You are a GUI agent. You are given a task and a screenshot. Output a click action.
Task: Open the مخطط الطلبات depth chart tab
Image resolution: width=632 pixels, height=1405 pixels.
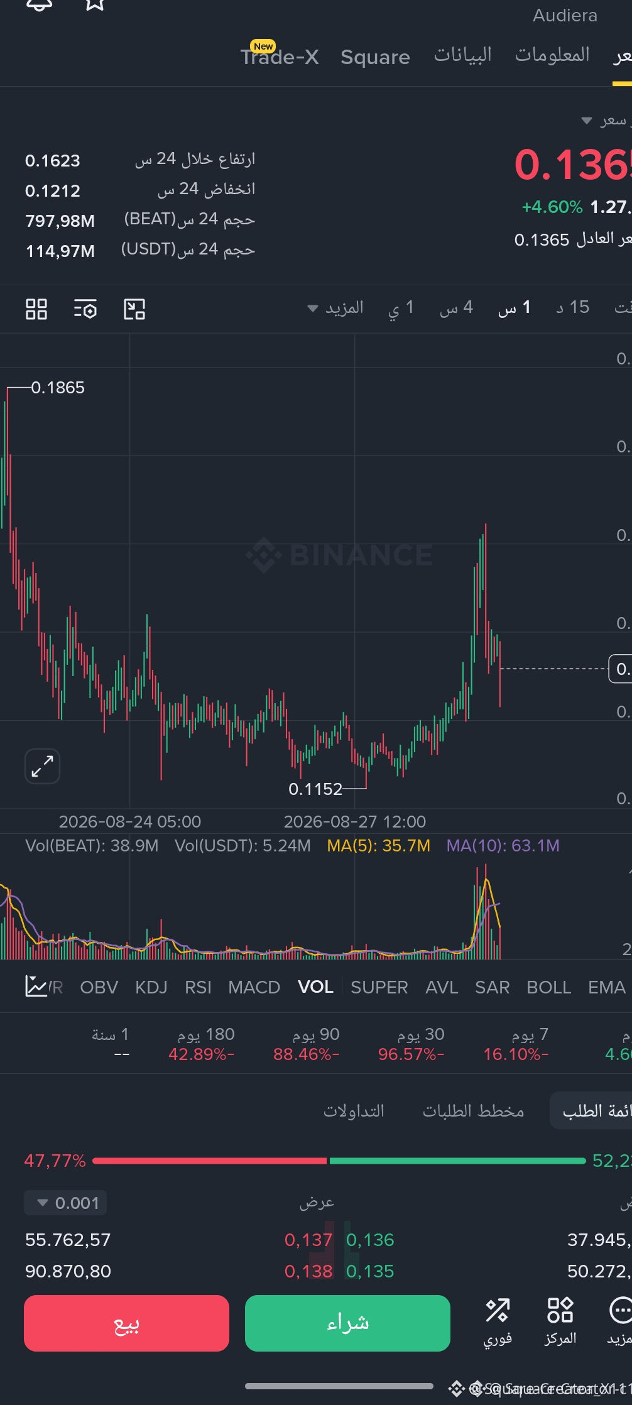pos(473,1111)
